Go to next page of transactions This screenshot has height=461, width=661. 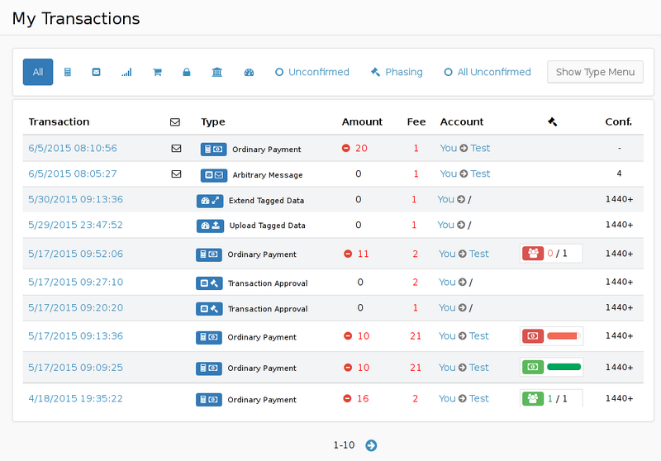click(x=371, y=445)
